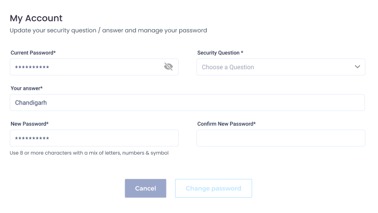Click the Cancel button
The image size is (378, 213).
[145, 188]
